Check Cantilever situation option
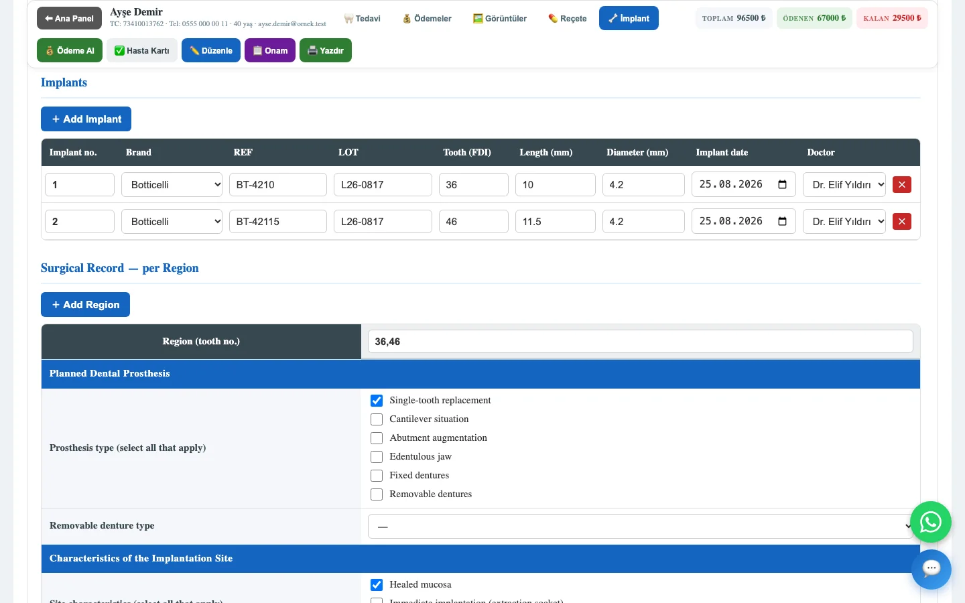The image size is (965, 603). (377, 419)
